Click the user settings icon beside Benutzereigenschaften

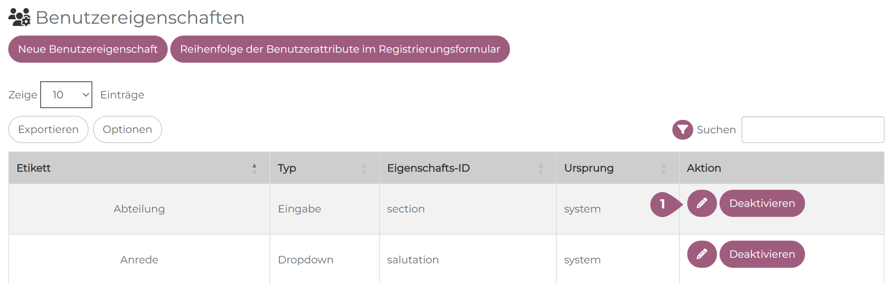[19, 17]
